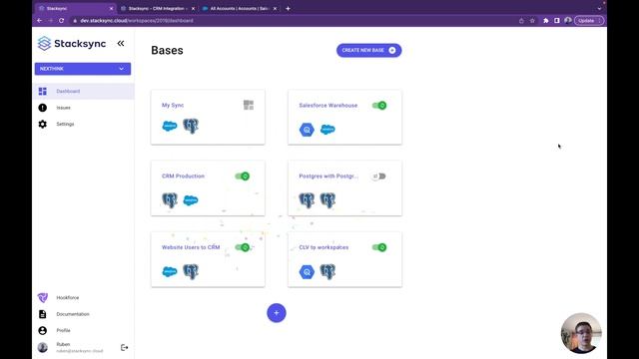Viewport: 639px width, 359px height.
Task: Click the Profile person icon
Action: [x=42, y=330]
